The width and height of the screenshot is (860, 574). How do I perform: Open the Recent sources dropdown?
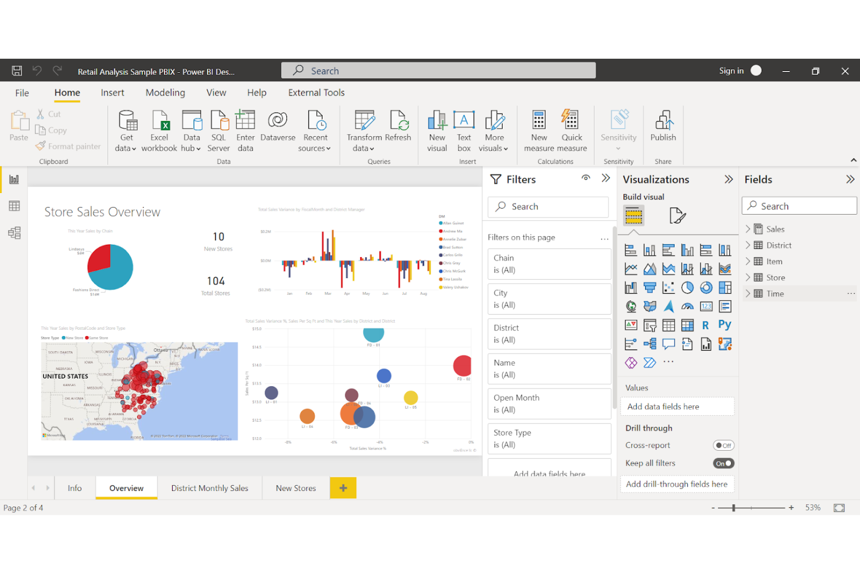point(315,131)
